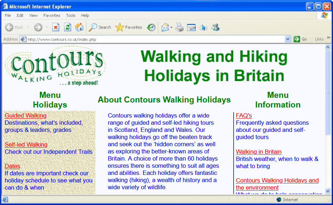Screen dimensions: 333x205
Task: Open the View menu
Action: pyautogui.click(x=33, y=15)
